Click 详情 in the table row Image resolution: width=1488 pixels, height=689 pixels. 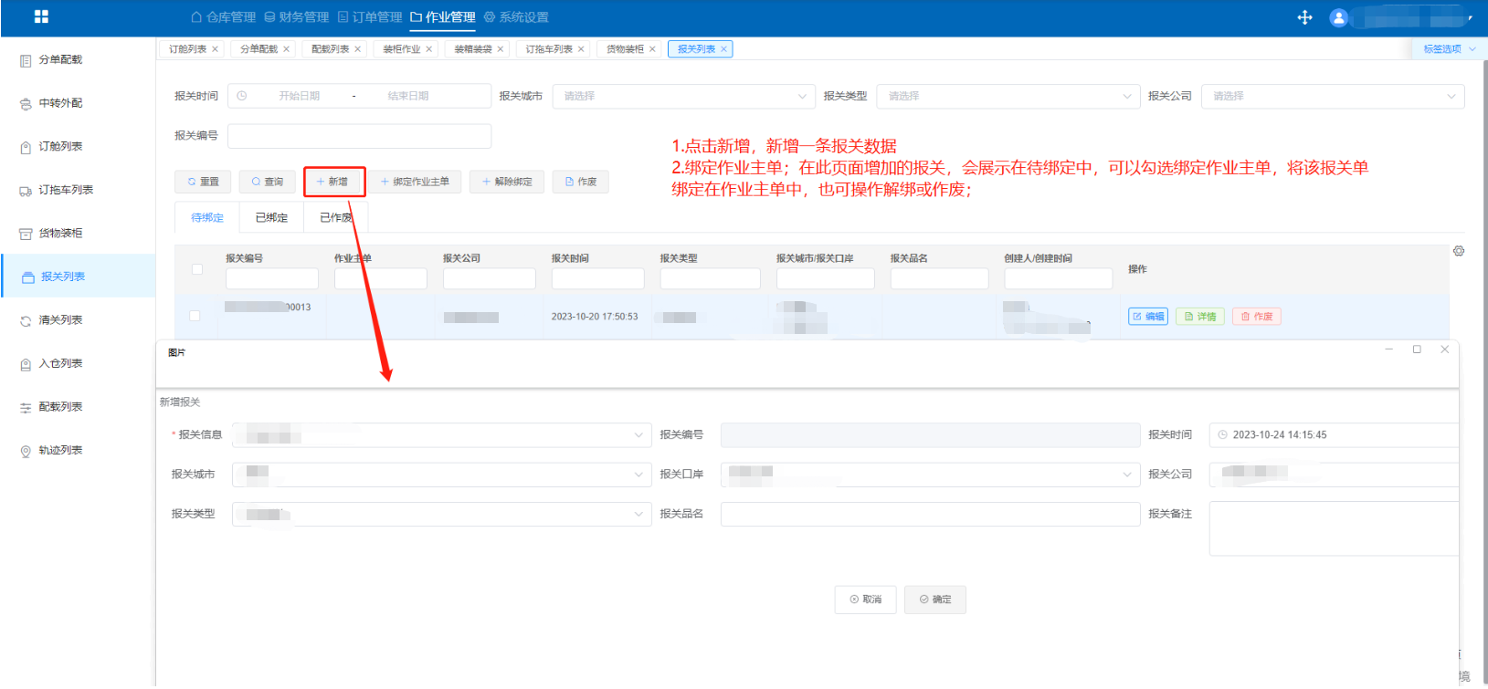pos(1200,317)
